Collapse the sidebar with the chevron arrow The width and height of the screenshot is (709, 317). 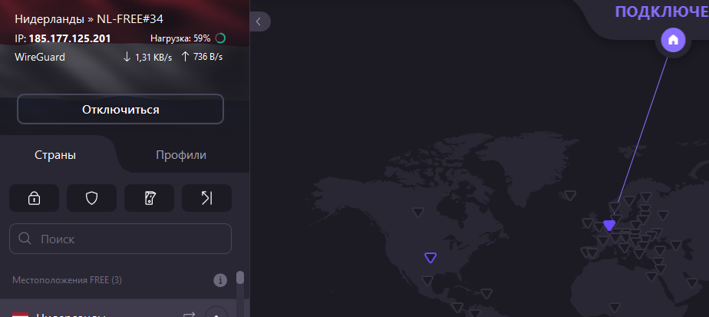[x=259, y=21]
